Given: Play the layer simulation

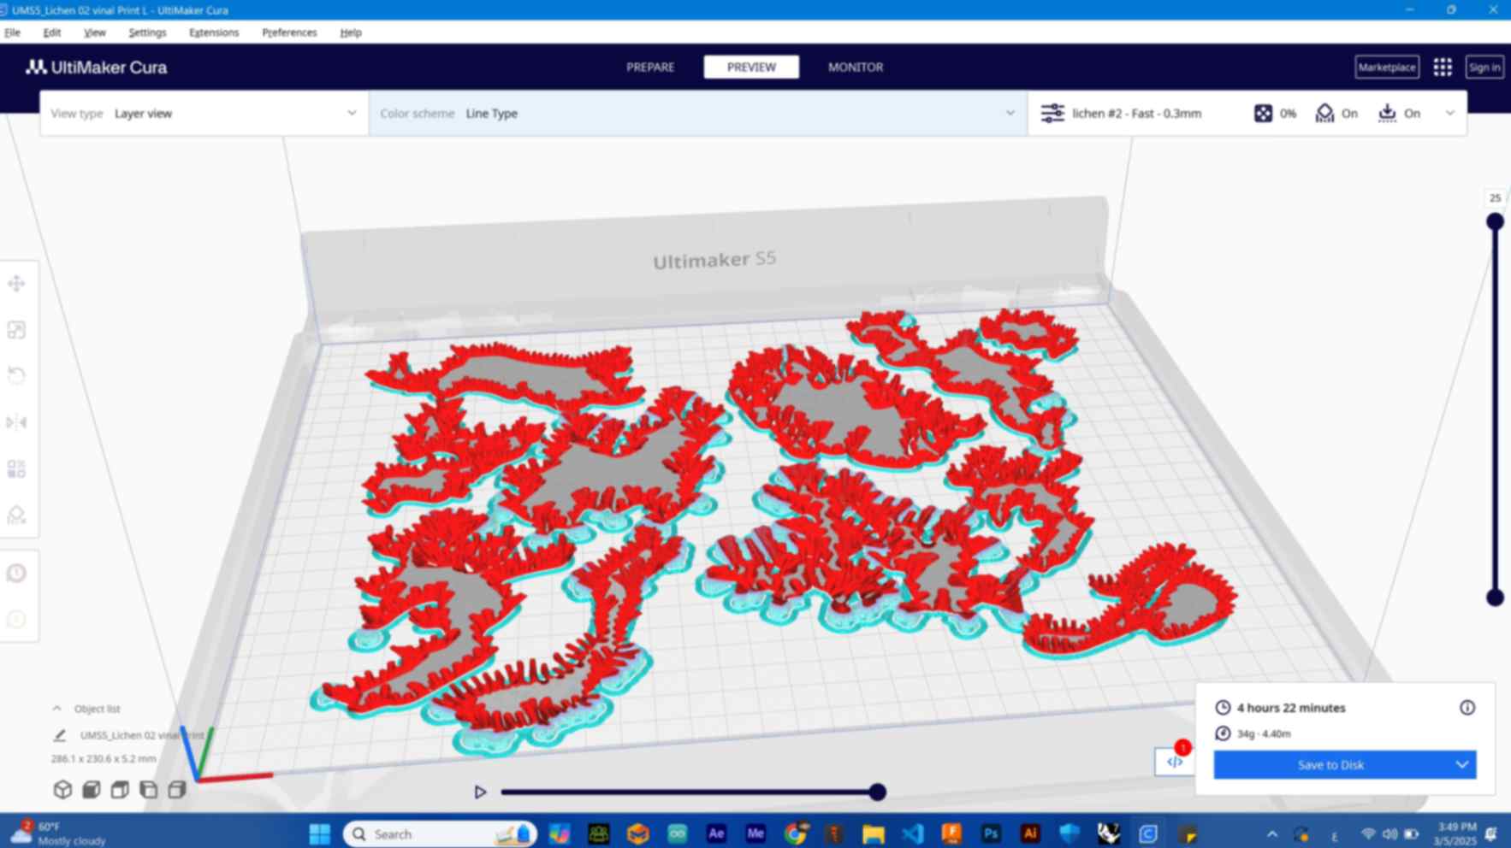Looking at the screenshot, I should (480, 792).
